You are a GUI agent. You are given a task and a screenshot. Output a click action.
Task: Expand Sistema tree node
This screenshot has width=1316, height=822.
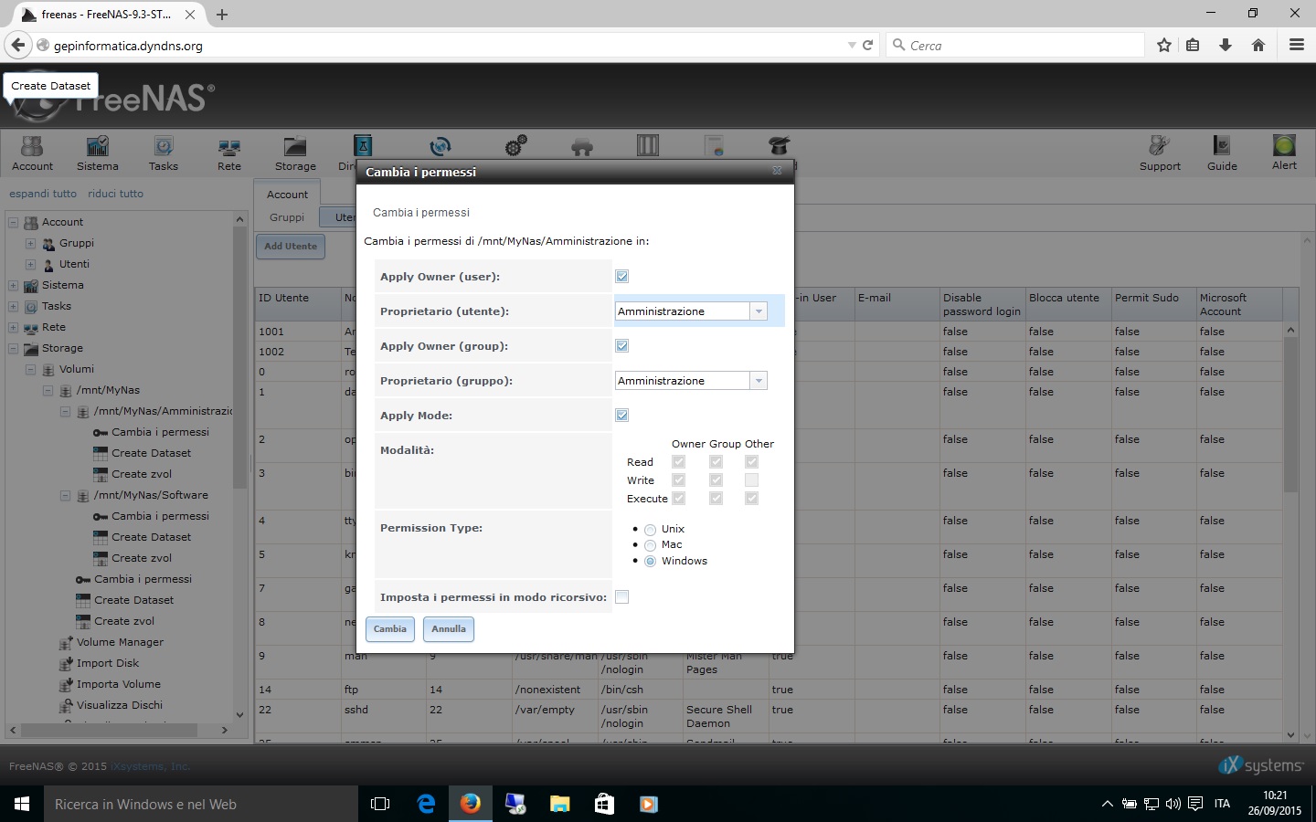pyautogui.click(x=13, y=285)
